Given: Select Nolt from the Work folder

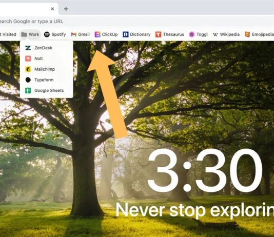Looking at the screenshot, I should pyautogui.click(x=47, y=58).
